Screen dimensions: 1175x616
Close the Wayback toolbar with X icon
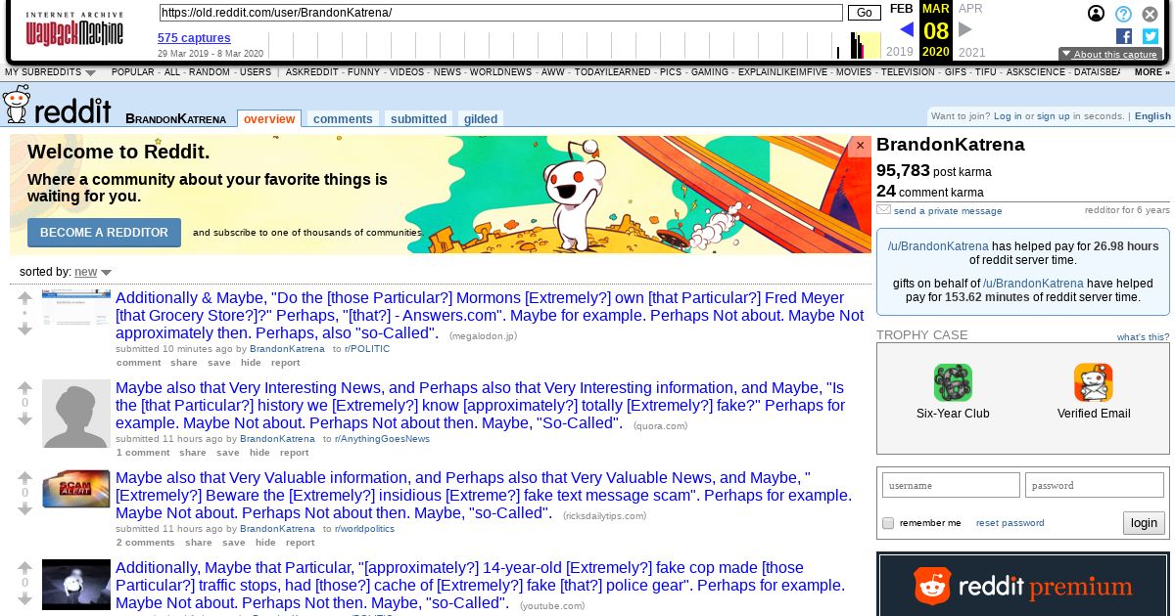coord(1151,14)
